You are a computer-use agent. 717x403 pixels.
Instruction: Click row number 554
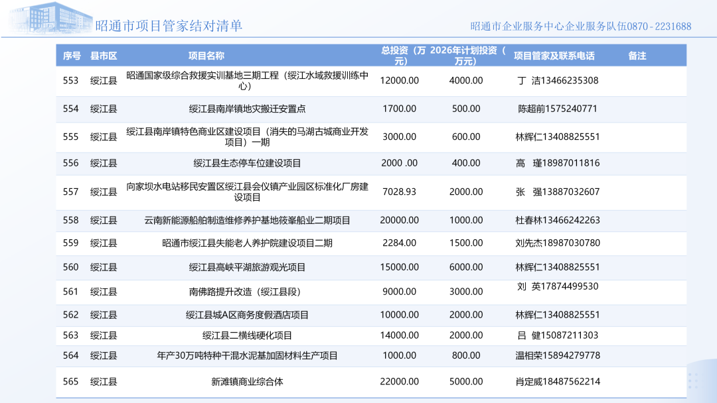(71, 109)
